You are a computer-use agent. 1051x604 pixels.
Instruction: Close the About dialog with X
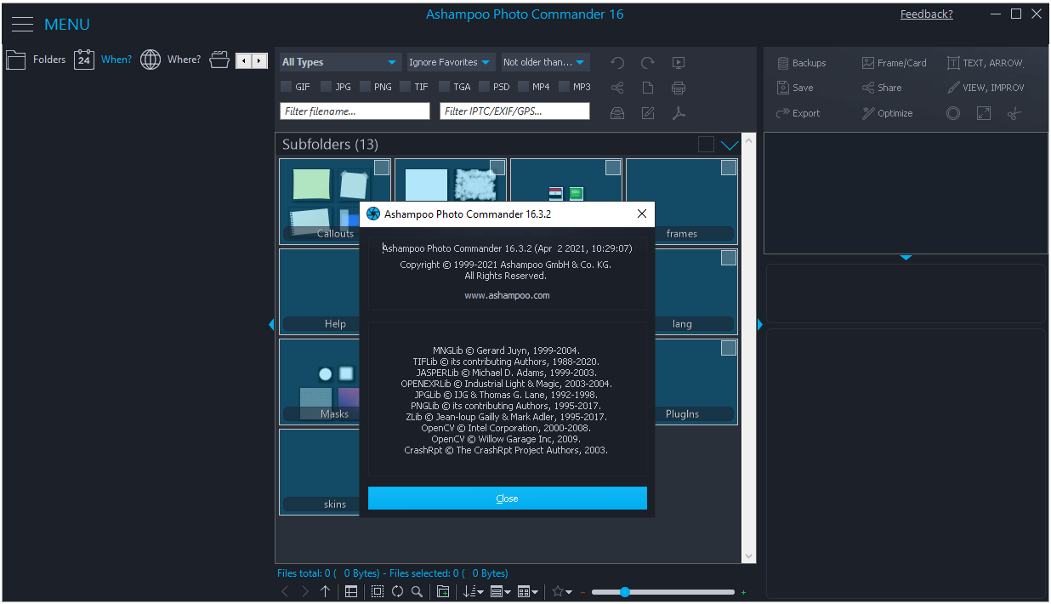(x=642, y=214)
